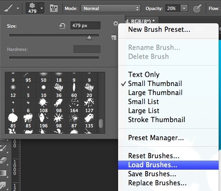Choose Replace Brushes... menu item
The image size is (221, 191).
(157, 183)
